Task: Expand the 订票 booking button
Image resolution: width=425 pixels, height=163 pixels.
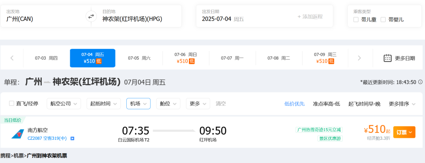Action: (x=404, y=132)
